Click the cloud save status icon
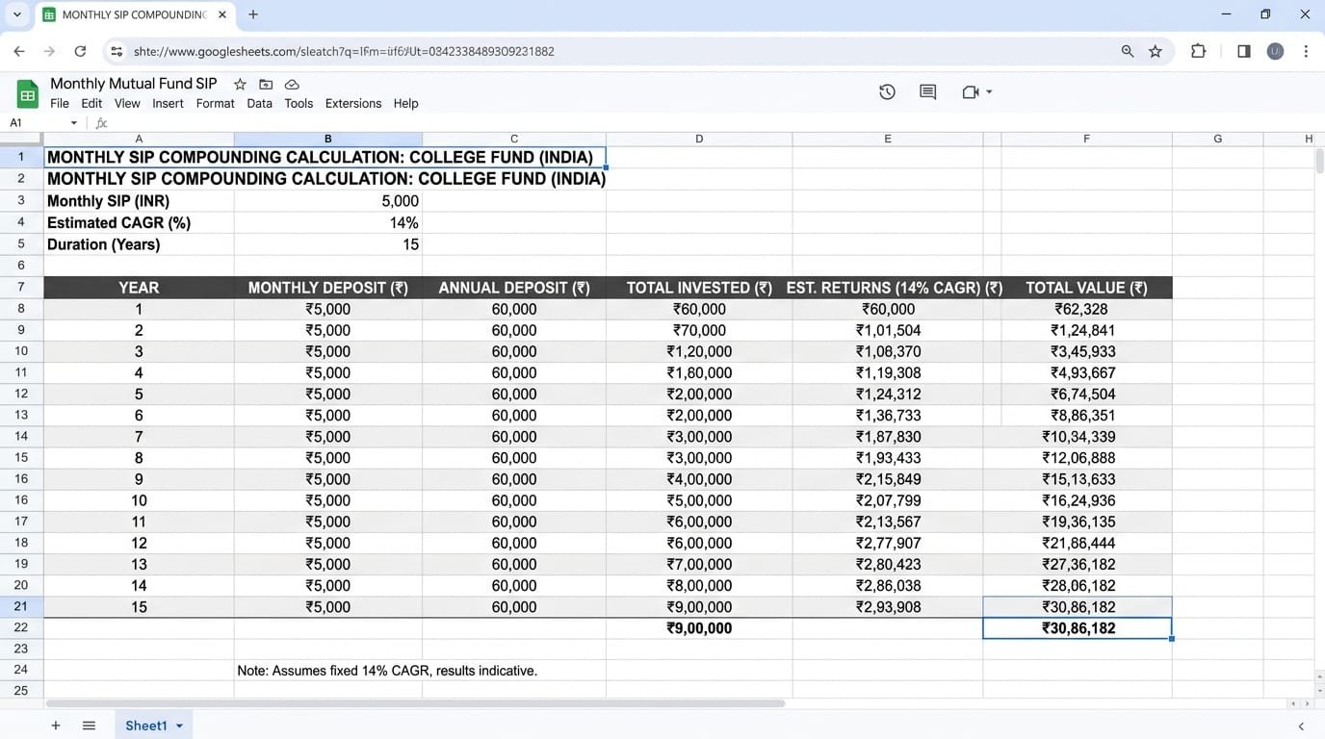Screen dimensions: 1325x739 [x=292, y=84]
